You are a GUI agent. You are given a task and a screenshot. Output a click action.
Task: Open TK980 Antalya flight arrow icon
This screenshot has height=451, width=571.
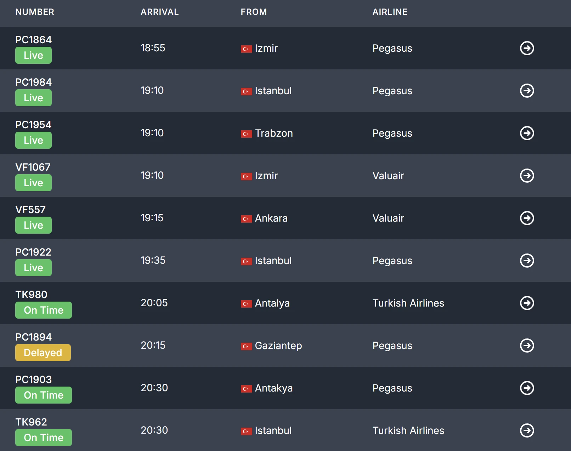click(527, 303)
